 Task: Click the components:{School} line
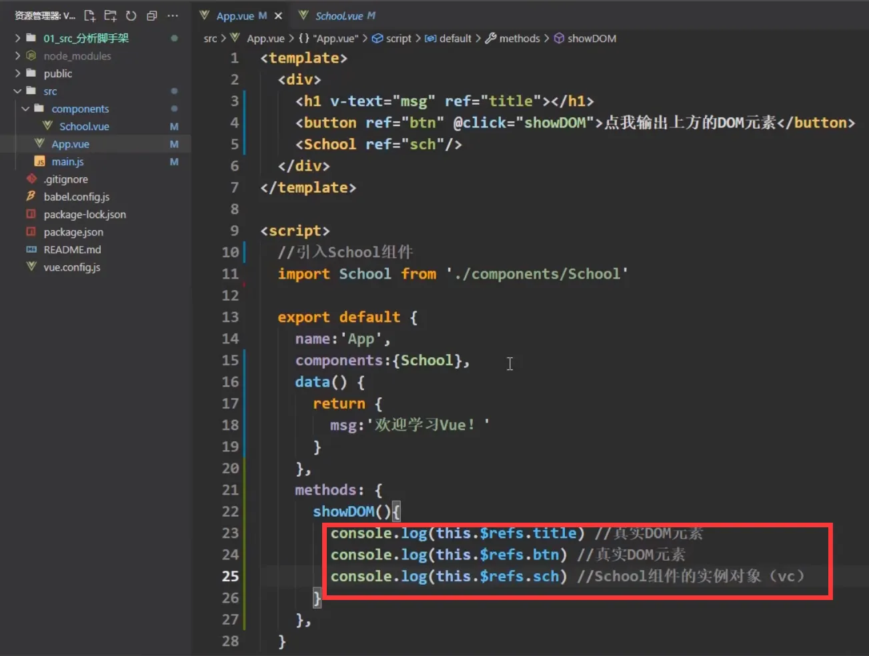click(382, 361)
